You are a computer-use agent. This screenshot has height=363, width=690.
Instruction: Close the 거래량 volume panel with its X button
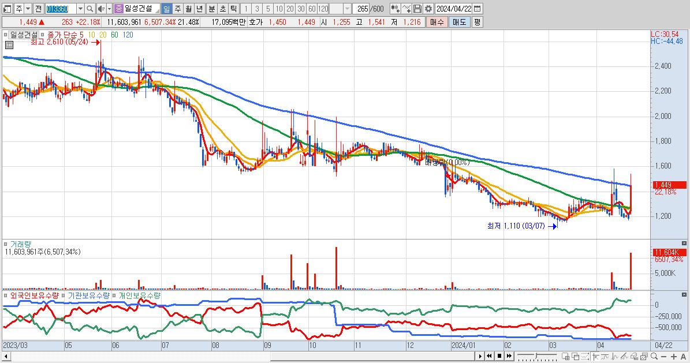pyautogui.click(x=684, y=244)
